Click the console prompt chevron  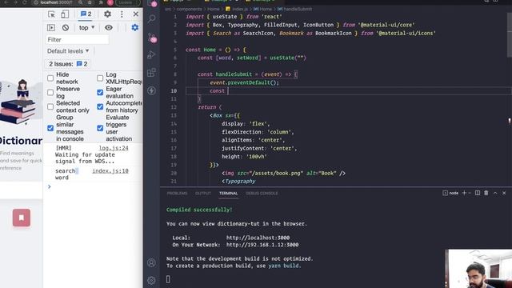click(x=50, y=186)
